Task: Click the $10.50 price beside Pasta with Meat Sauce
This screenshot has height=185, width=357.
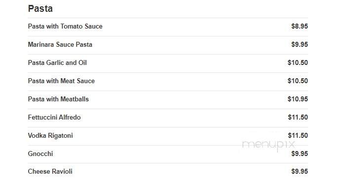Action: pos(298,81)
